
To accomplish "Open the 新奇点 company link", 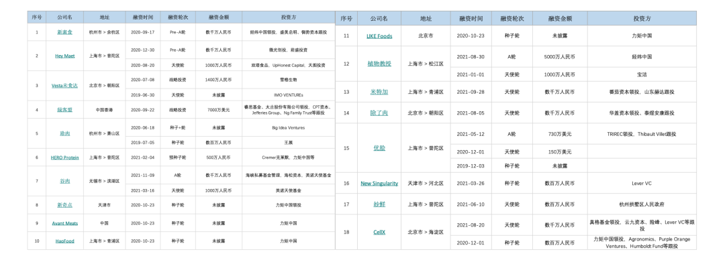I will click(64, 205).
